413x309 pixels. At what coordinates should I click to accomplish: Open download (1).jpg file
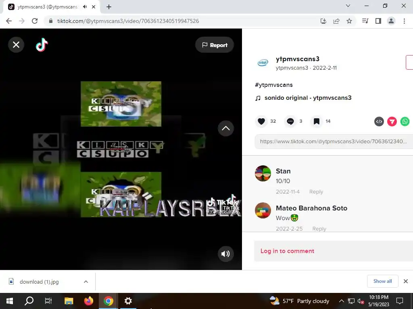tap(39, 282)
